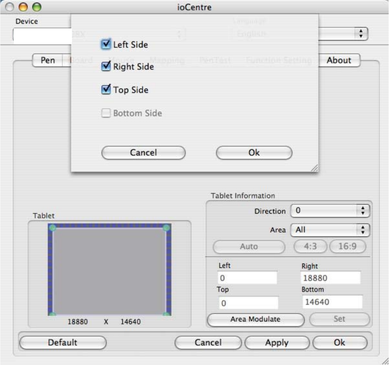Image resolution: width=389 pixels, height=365 pixels.
Task: Click the ioCentre window title
Action: click(194, 7)
